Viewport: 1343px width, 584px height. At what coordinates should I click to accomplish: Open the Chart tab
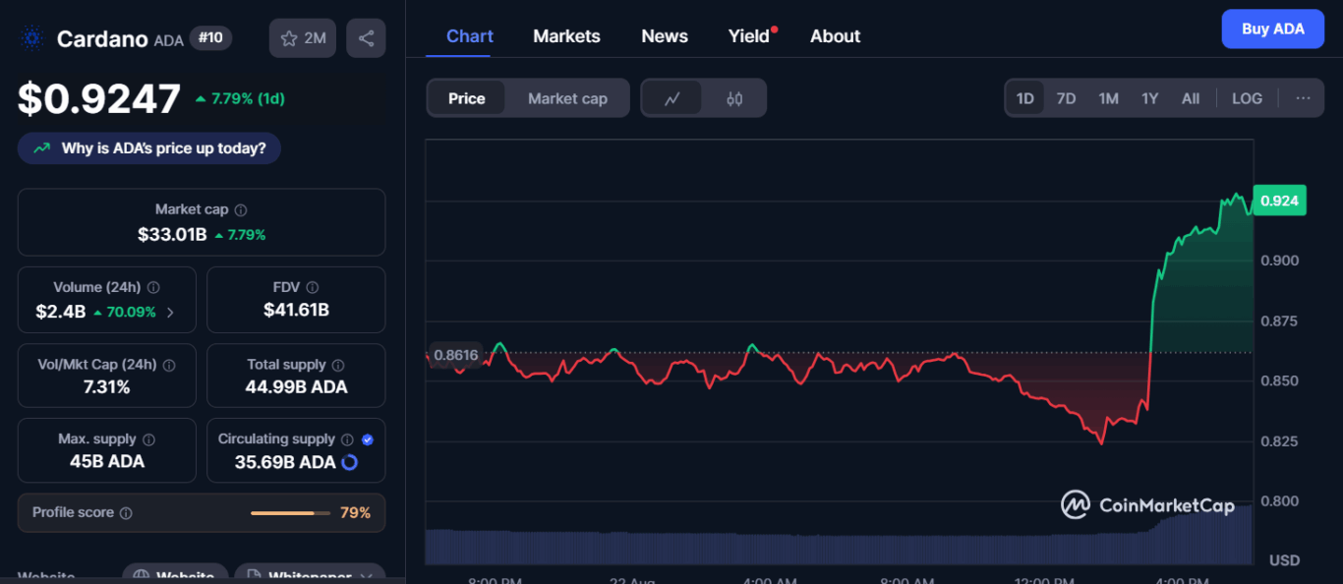tap(470, 36)
